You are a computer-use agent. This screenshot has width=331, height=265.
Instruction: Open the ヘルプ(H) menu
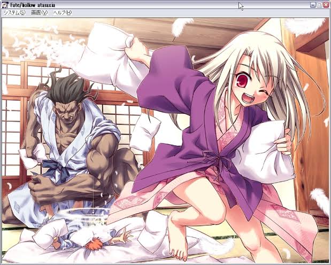[x=62, y=12]
